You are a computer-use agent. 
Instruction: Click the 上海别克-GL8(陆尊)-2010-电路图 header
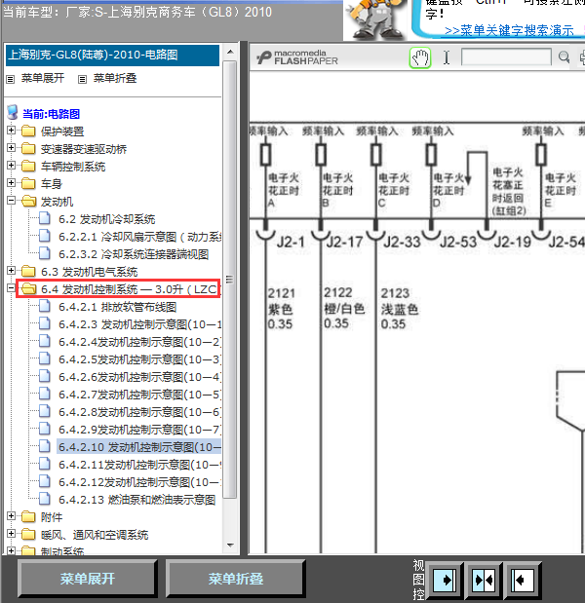coord(112,55)
